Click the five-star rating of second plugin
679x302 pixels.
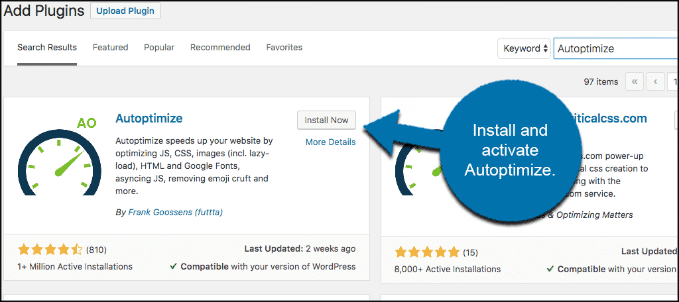pyautogui.click(x=427, y=252)
